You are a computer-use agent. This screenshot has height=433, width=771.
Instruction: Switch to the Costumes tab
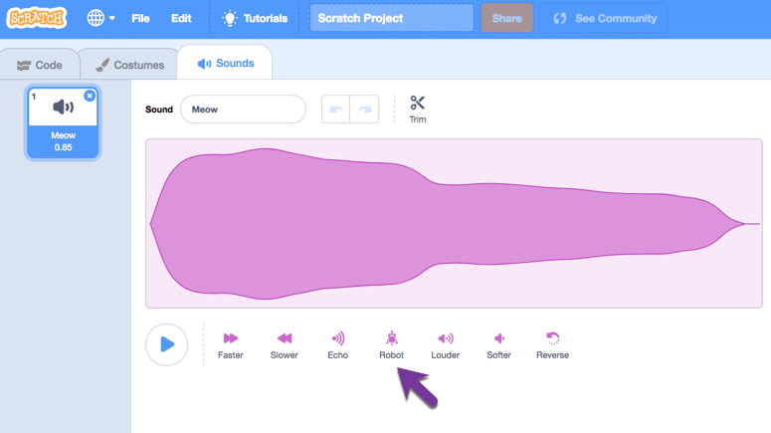click(x=129, y=65)
